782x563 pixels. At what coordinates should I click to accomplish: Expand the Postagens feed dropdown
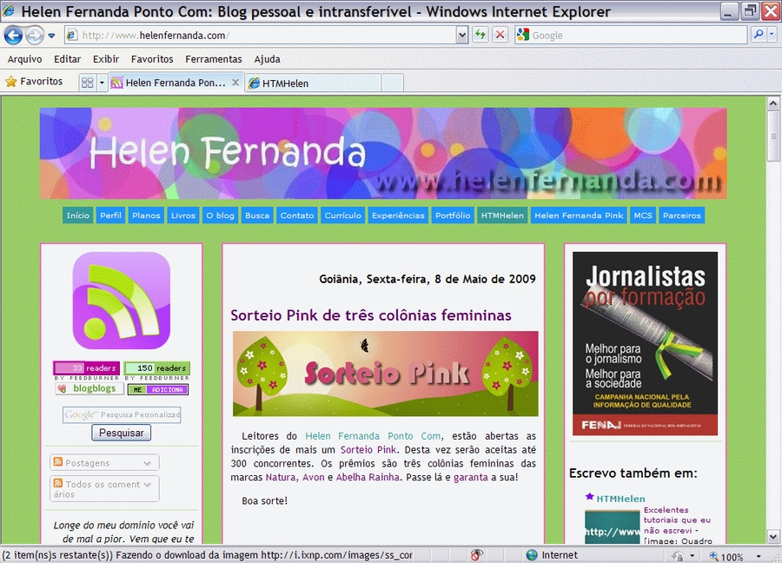coord(148,462)
